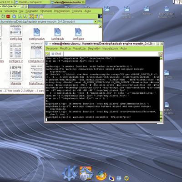Image resolution: width=182 pixels, height=182 pixels.
Task: Click Konsole scrollbar bottom down arrow
Action: click(161, 120)
